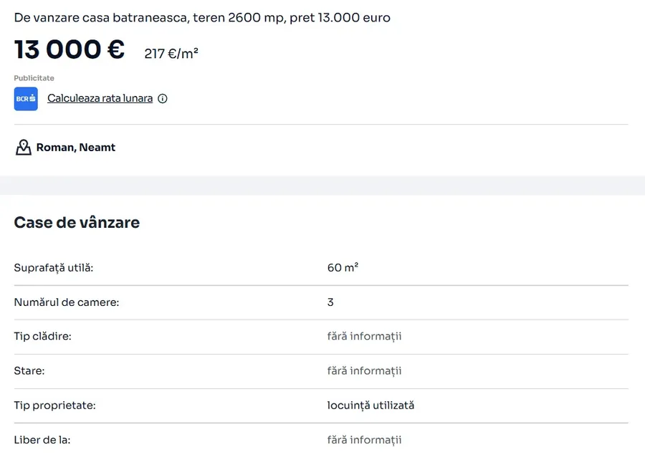Click the Roman, Neamt location text

(76, 148)
